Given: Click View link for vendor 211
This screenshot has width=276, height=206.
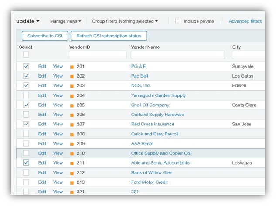Looking at the screenshot, I should [x=58, y=163].
